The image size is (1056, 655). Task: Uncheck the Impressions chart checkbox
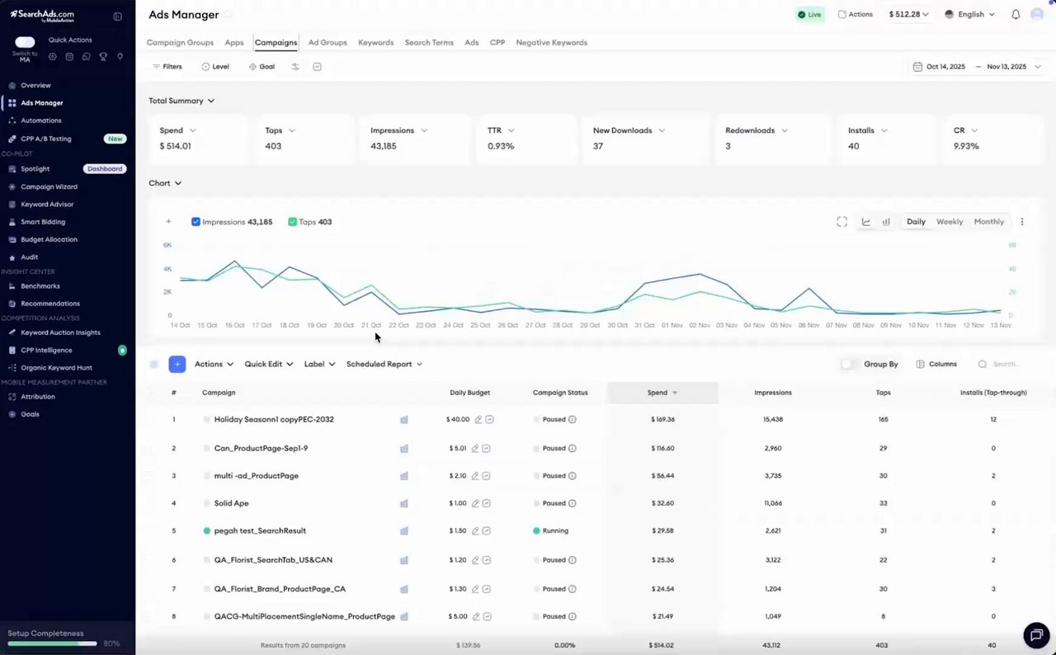point(196,222)
